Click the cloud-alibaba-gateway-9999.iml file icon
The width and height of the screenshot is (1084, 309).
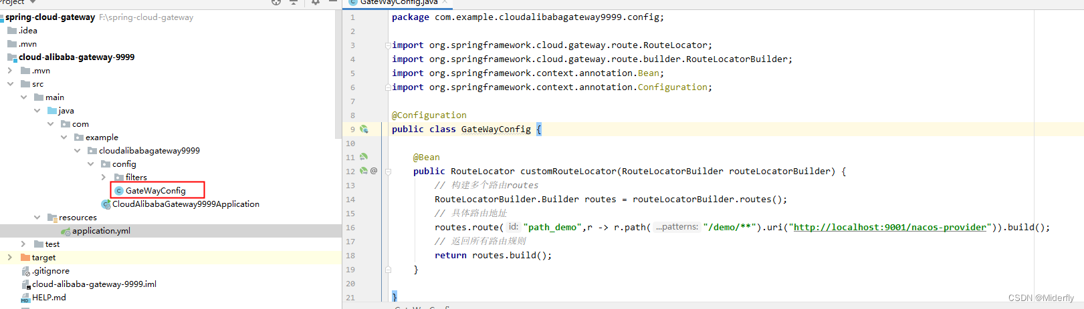[26, 284]
